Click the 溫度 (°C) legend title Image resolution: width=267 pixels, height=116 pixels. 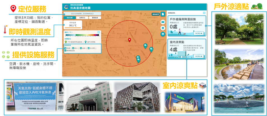68,32
